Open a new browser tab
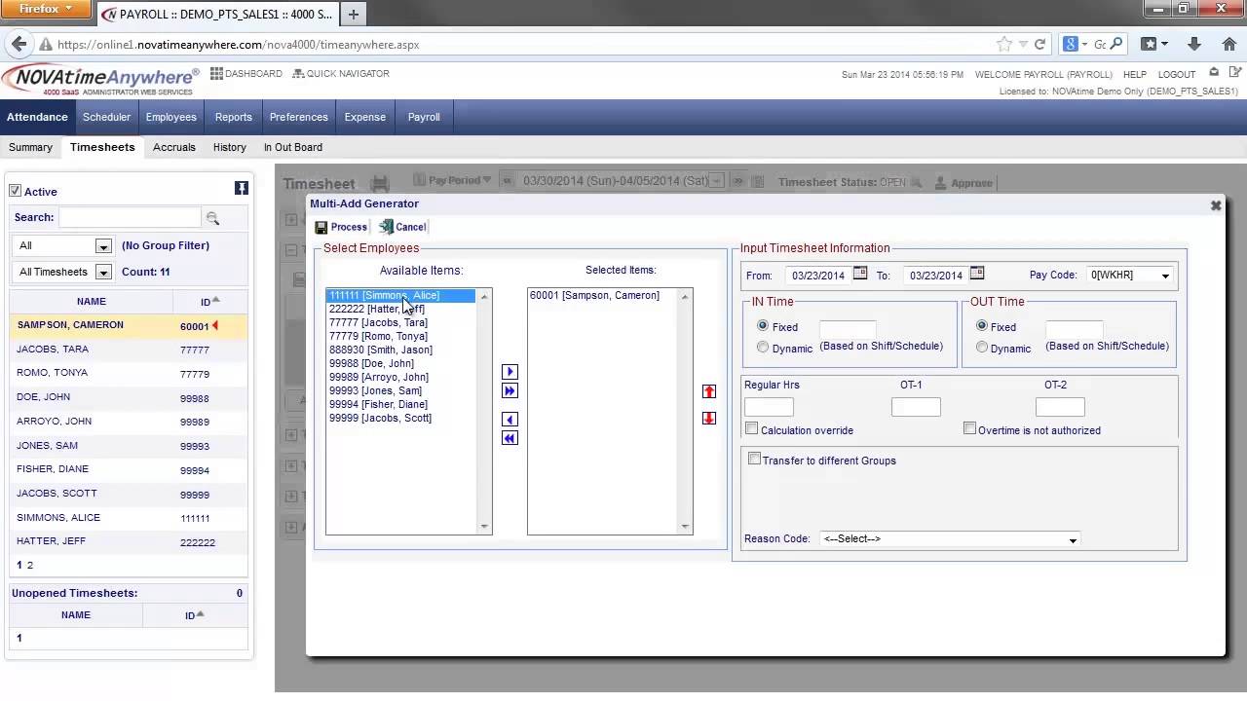The width and height of the screenshot is (1247, 701). pyautogui.click(x=354, y=14)
